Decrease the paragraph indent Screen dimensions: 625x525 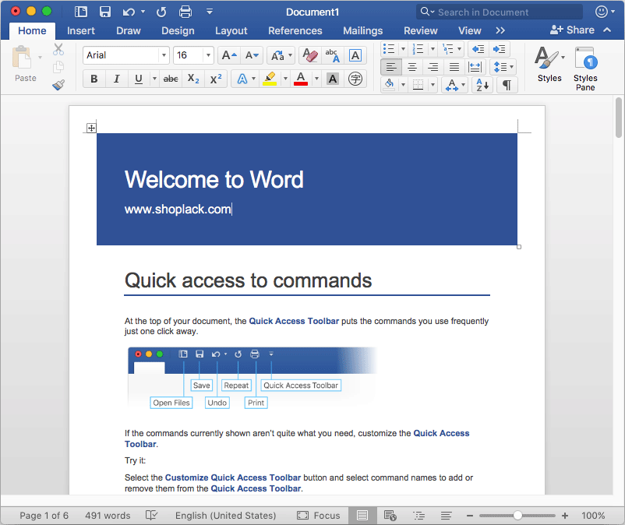click(478, 49)
